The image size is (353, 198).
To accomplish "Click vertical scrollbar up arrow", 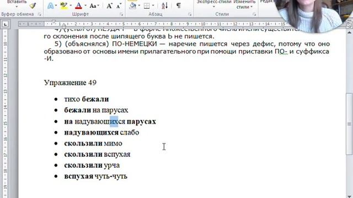I will (x=349, y=33).
